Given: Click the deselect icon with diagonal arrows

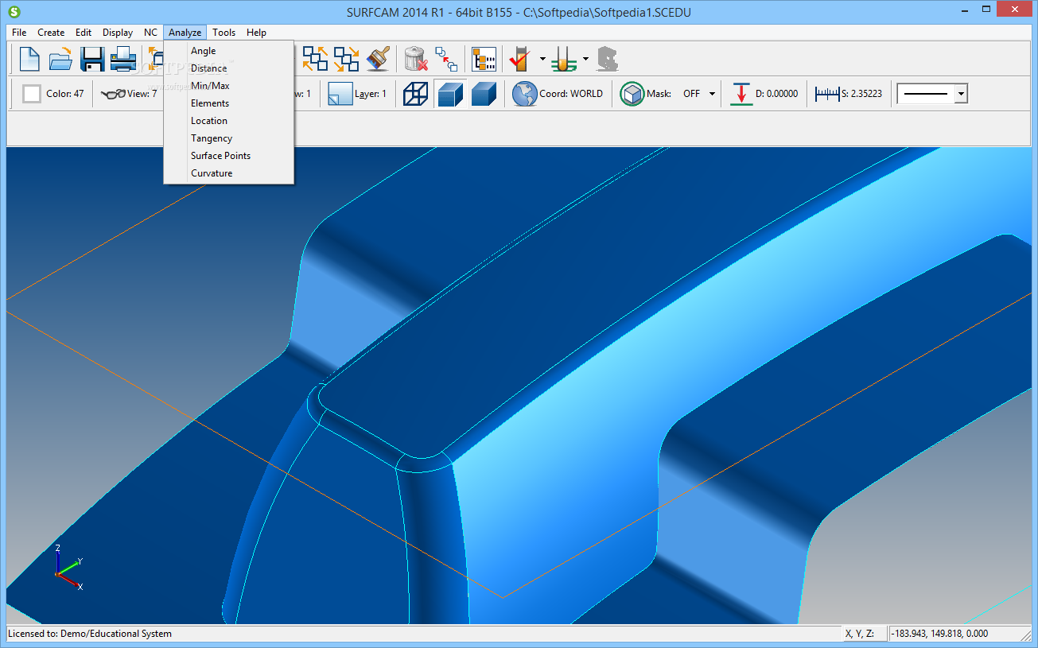Looking at the screenshot, I should [346, 59].
